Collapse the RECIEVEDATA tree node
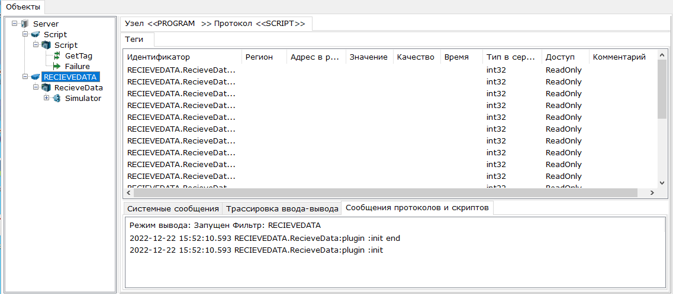 click(x=25, y=77)
